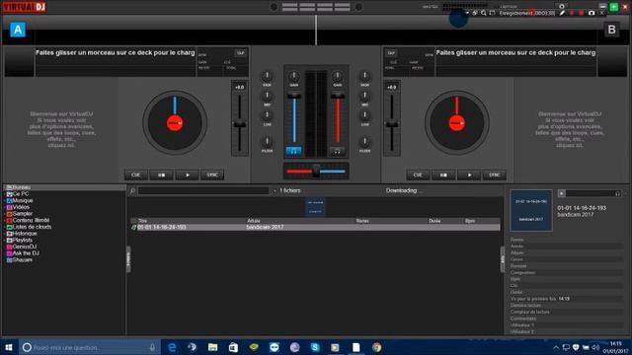Click right deck LOW EQ knob
This screenshot has height=355, width=632.
364,115
